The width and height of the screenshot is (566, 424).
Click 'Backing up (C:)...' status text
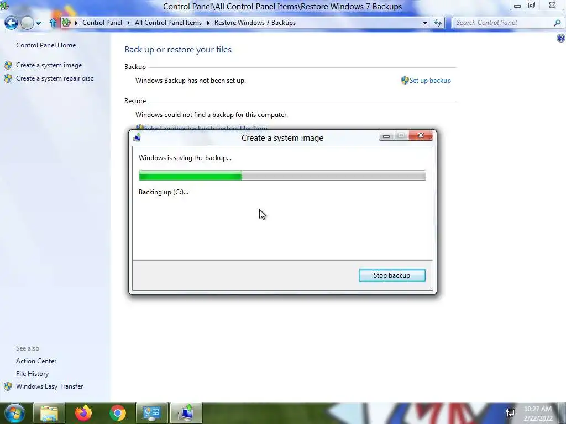pos(164,192)
